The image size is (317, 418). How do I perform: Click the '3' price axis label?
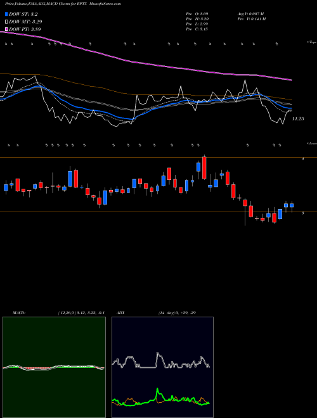[x=302, y=213]
